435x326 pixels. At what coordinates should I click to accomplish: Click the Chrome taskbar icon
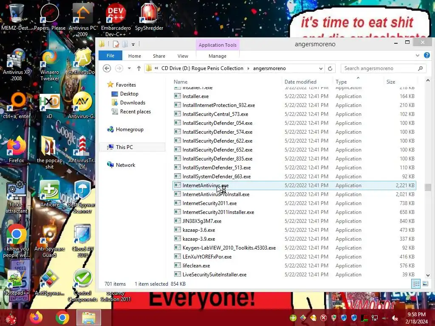click(62, 318)
